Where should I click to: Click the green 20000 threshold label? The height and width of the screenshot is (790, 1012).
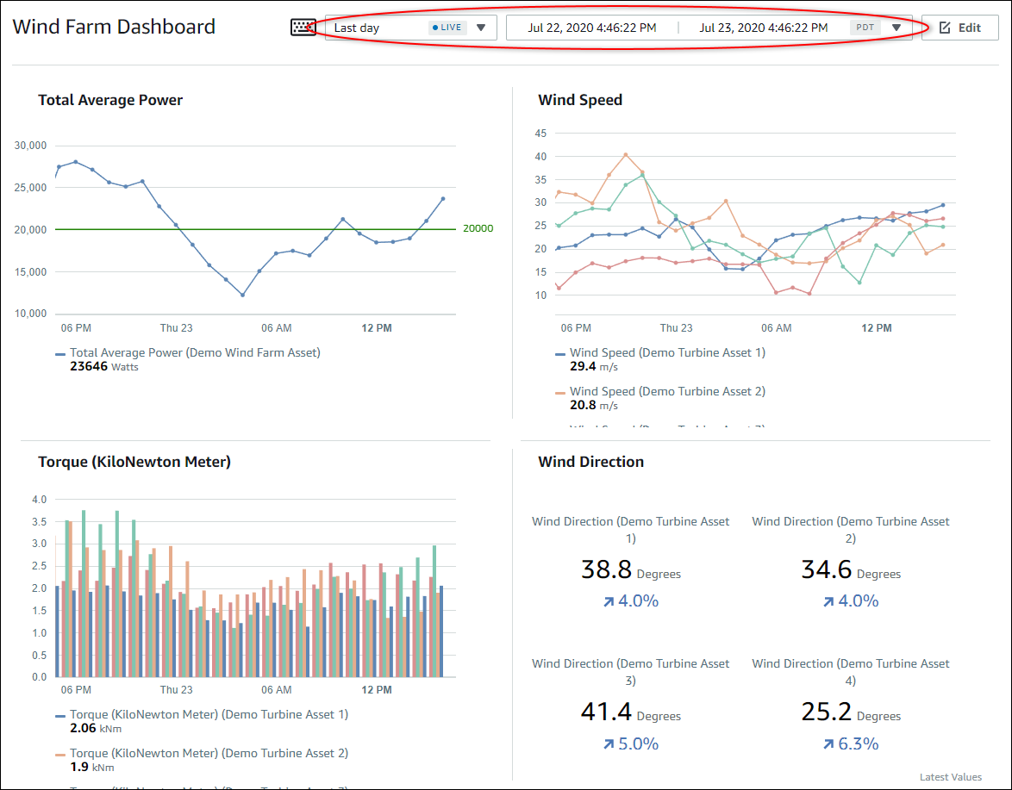point(477,228)
